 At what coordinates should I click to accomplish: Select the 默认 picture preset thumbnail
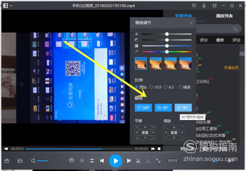pyautogui.click(x=141, y=63)
